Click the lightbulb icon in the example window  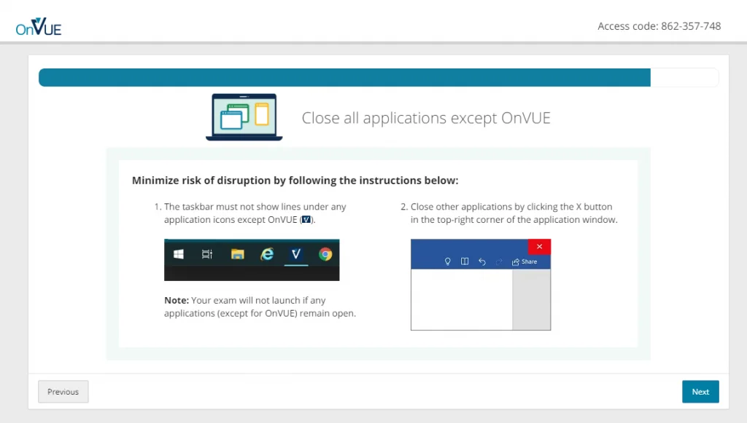pyautogui.click(x=447, y=261)
